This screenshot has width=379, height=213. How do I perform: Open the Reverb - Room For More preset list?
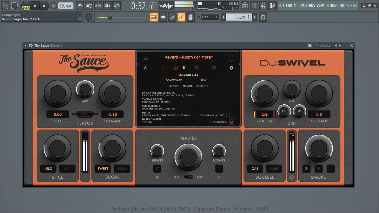point(189,57)
